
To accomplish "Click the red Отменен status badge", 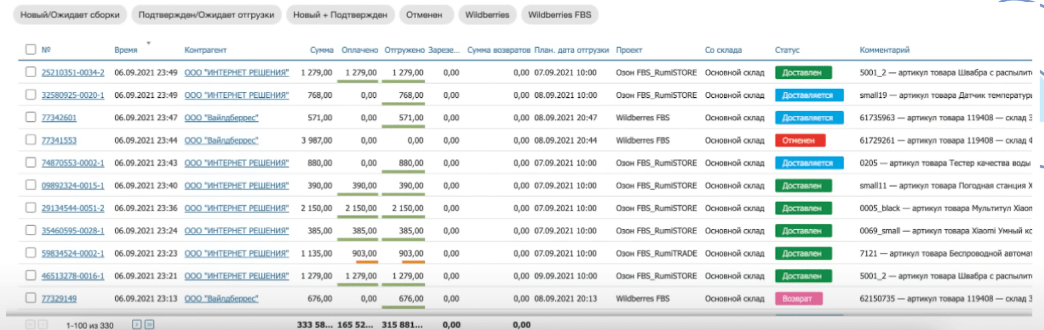I will pyautogui.click(x=799, y=141).
